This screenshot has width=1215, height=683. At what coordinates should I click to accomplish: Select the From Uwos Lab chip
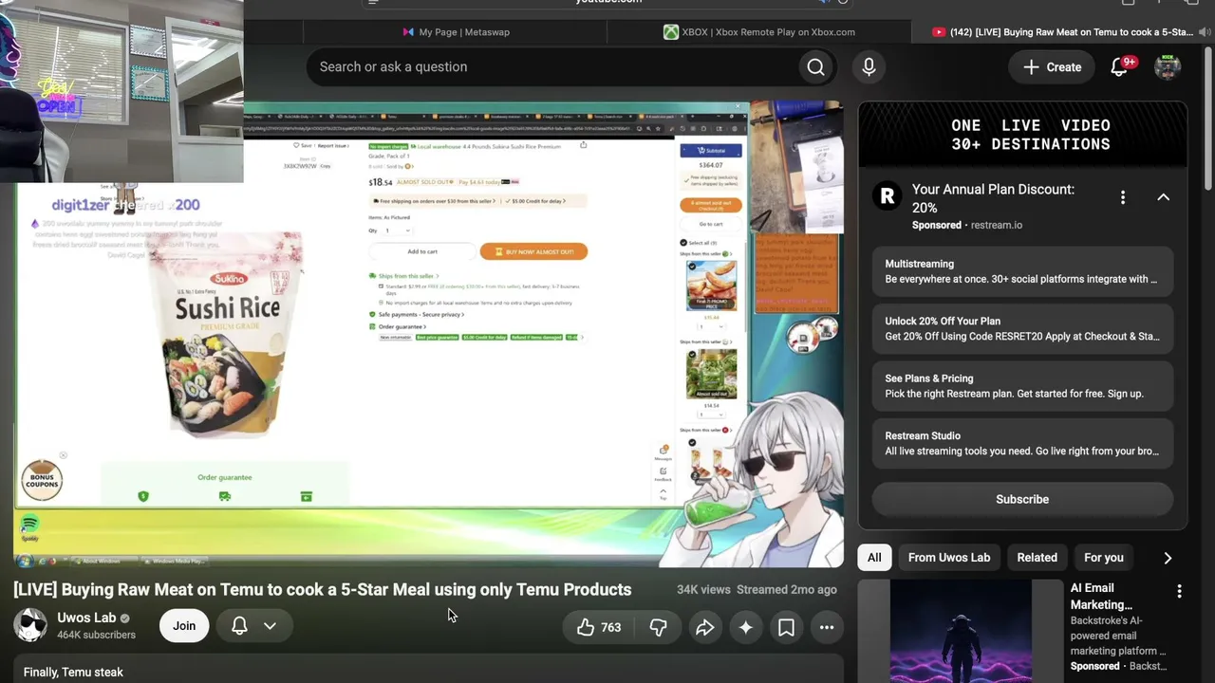[949, 558]
